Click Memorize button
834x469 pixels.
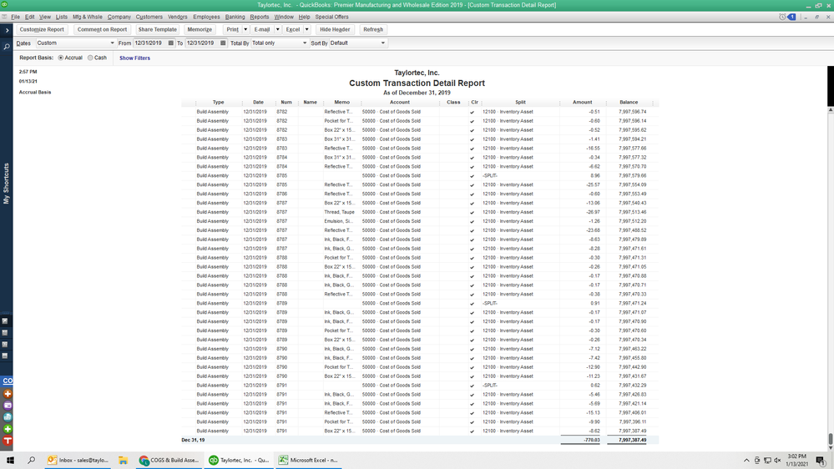(200, 30)
